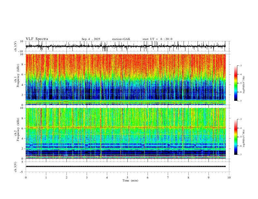Click inside the ch.2 spectrogram panel
Screen dimensions: 258x199
pos(126,133)
